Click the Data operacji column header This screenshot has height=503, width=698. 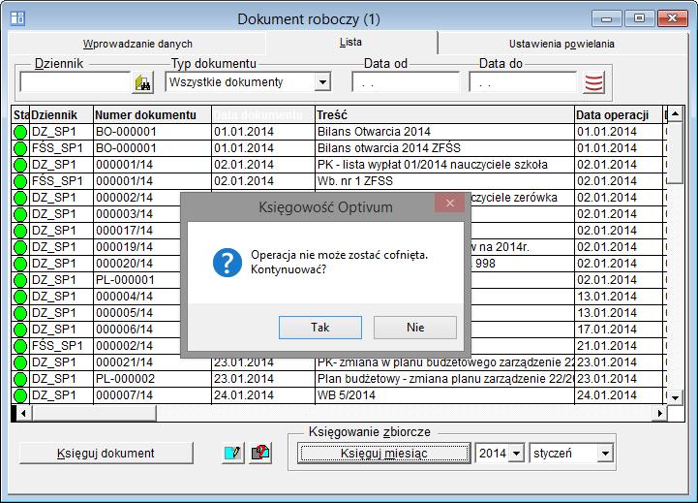(x=619, y=115)
